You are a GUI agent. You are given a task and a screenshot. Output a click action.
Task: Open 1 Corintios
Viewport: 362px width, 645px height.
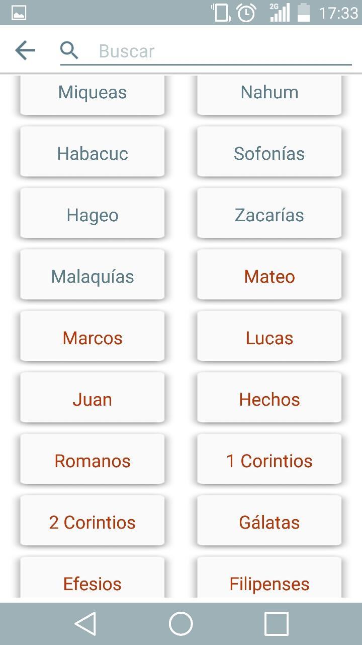[x=269, y=461]
